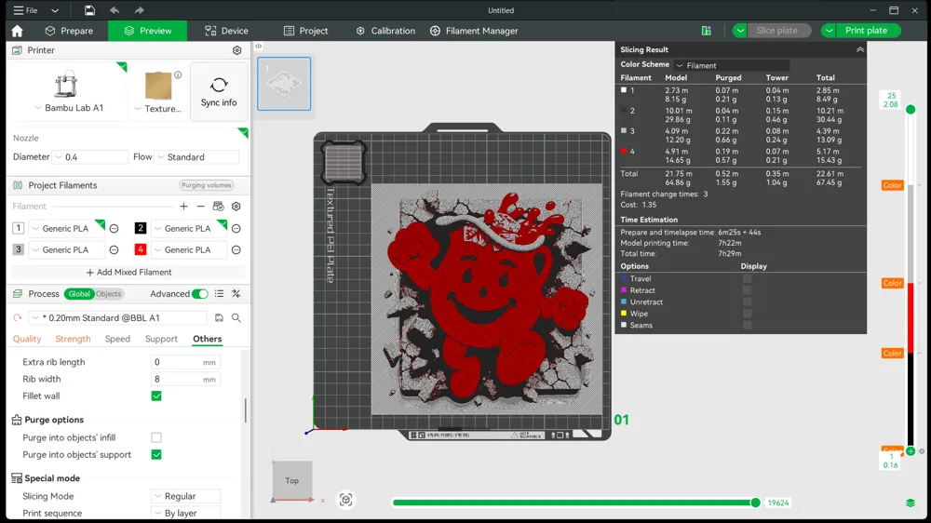The image size is (931, 523).
Task: Open the File menu dropdown
Action: (55, 10)
